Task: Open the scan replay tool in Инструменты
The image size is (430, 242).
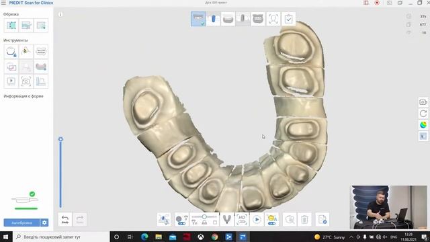Action: click(x=11, y=81)
